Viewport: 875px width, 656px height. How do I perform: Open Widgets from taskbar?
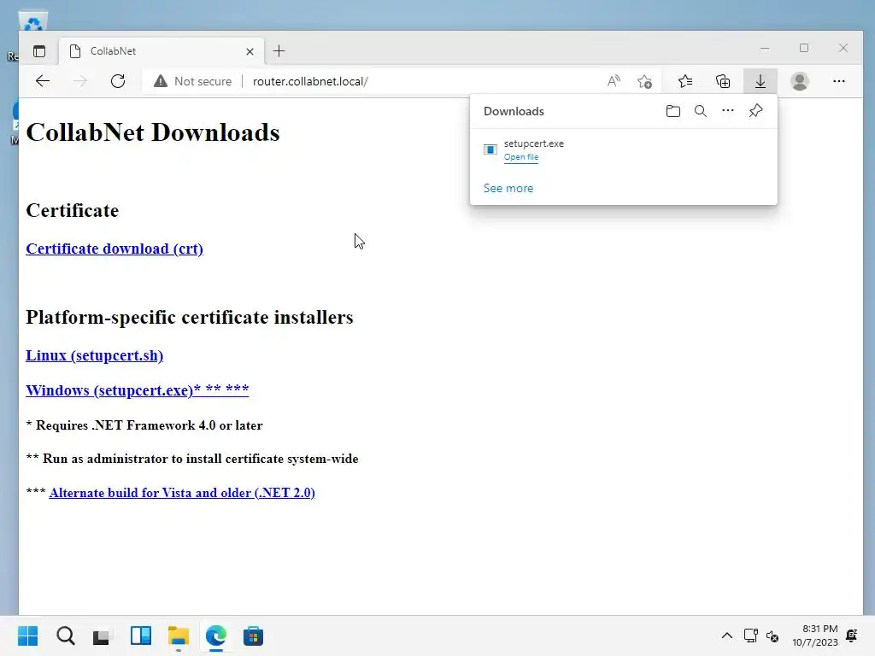click(x=141, y=635)
